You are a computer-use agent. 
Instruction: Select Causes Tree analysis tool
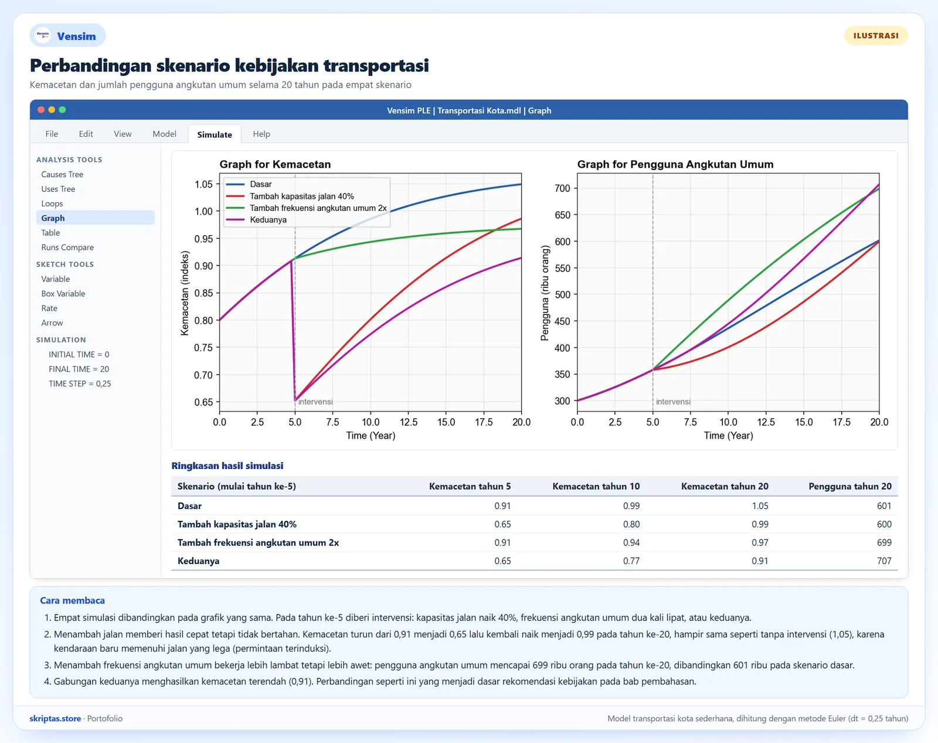(x=62, y=175)
